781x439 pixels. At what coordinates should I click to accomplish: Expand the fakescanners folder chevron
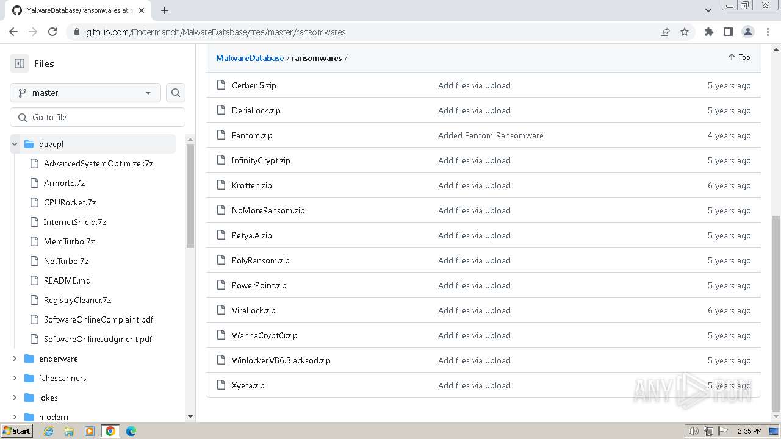[x=15, y=378]
